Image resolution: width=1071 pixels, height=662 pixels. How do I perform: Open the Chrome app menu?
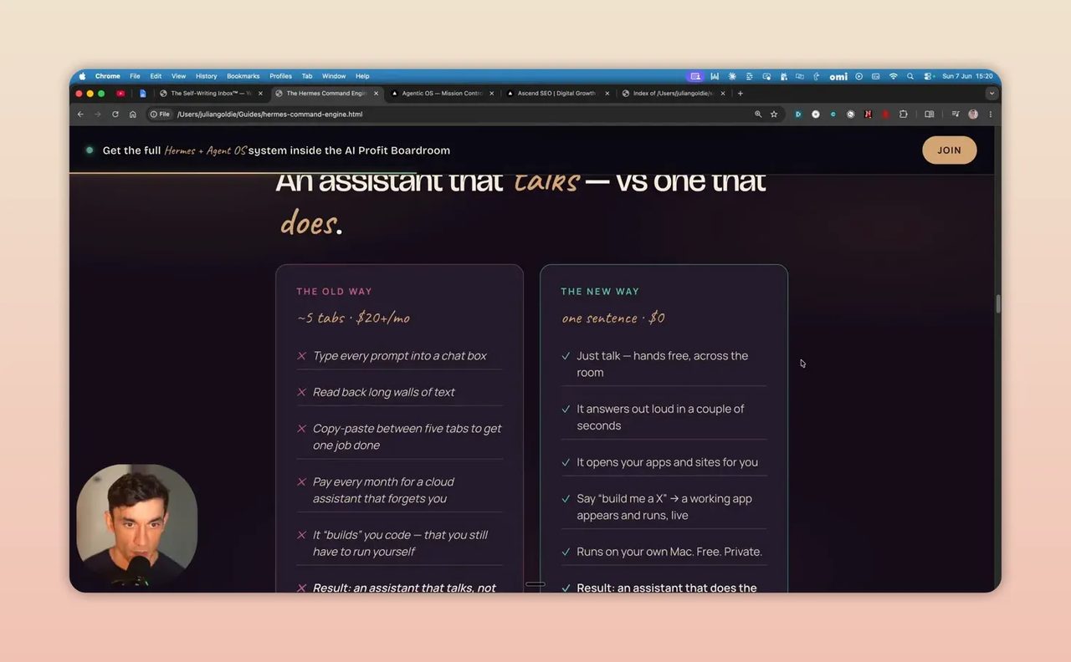[x=107, y=76]
